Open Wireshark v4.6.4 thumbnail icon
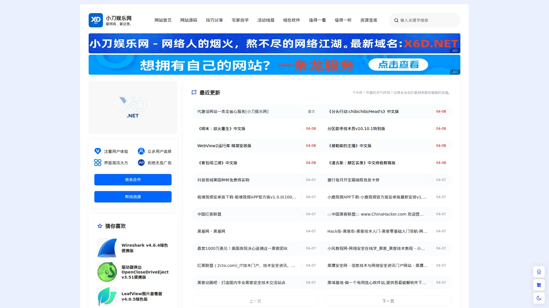Screen dimensions: 549x308 [x=107, y=248]
